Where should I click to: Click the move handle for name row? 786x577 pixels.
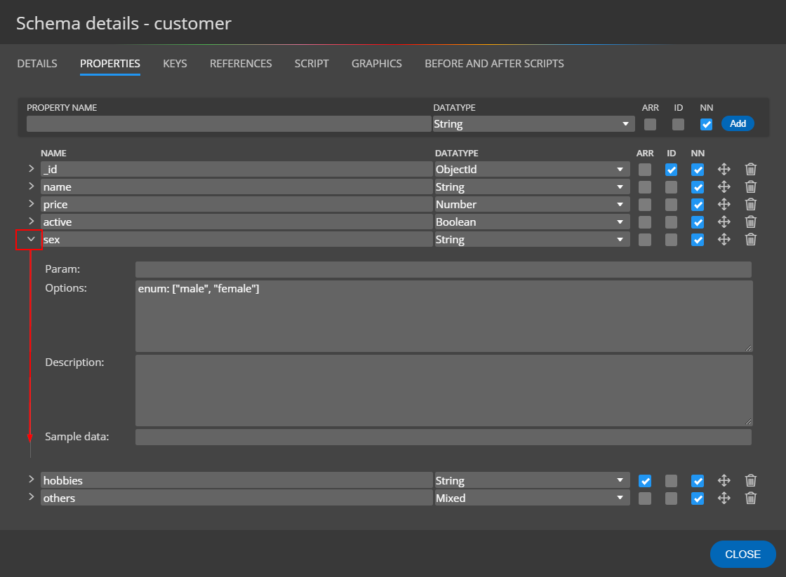point(724,186)
